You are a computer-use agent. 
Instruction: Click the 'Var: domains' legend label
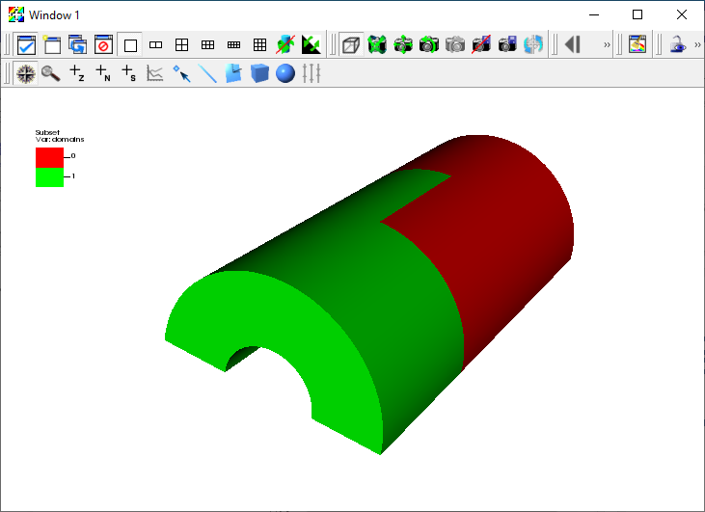60,140
